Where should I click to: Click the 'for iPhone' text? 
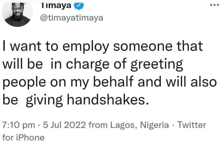(23, 137)
